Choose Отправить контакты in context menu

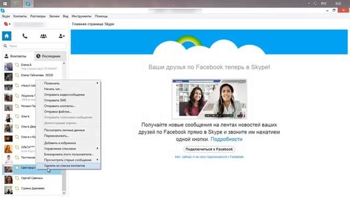pyautogui.click(x=68, y=106)
